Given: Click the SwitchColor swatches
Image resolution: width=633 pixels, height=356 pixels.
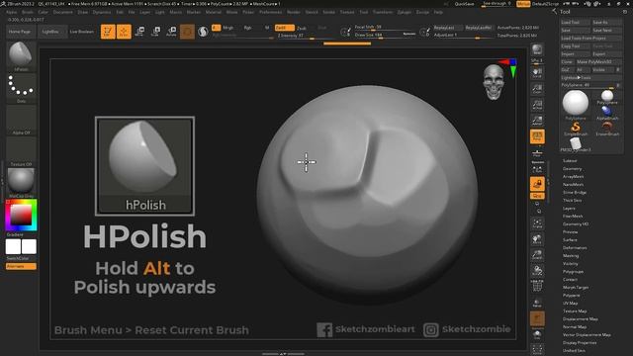Looking at the screenshot, I should (21, 246).
